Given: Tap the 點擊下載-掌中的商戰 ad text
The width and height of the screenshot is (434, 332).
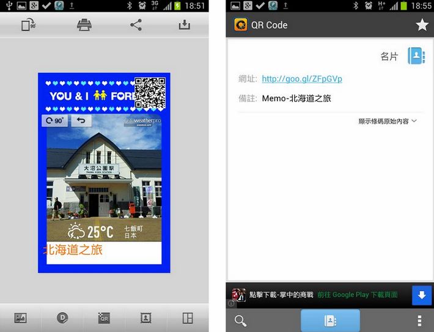Looking at the screenshot, I should (x=281, y=295).
